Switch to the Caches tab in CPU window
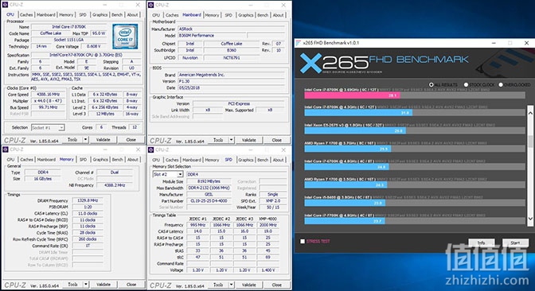Screen dimensions: 535x291 [x=26, y=14]
